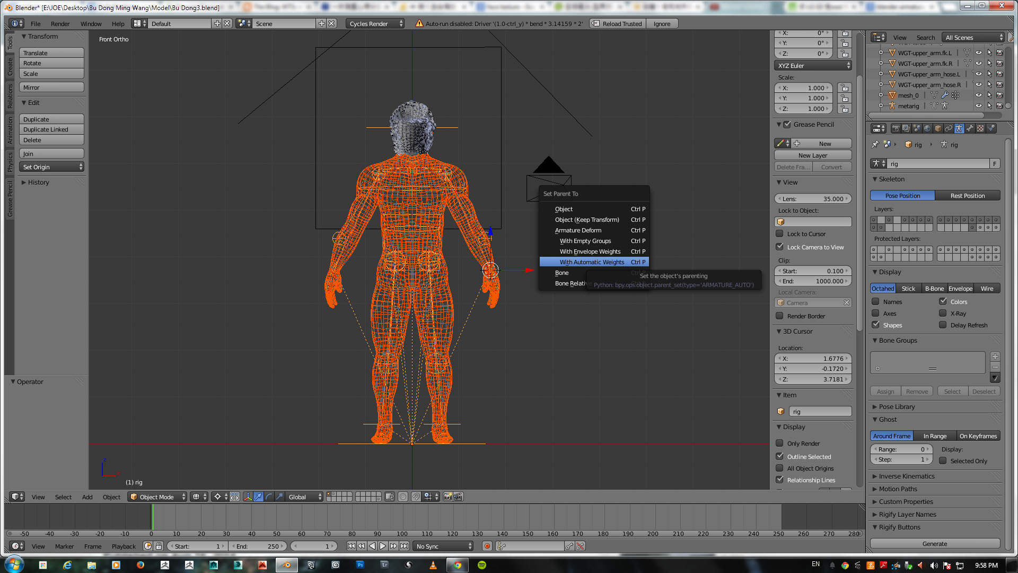Expand the mesh_0 outliner tree item

[x=881, y=95]
